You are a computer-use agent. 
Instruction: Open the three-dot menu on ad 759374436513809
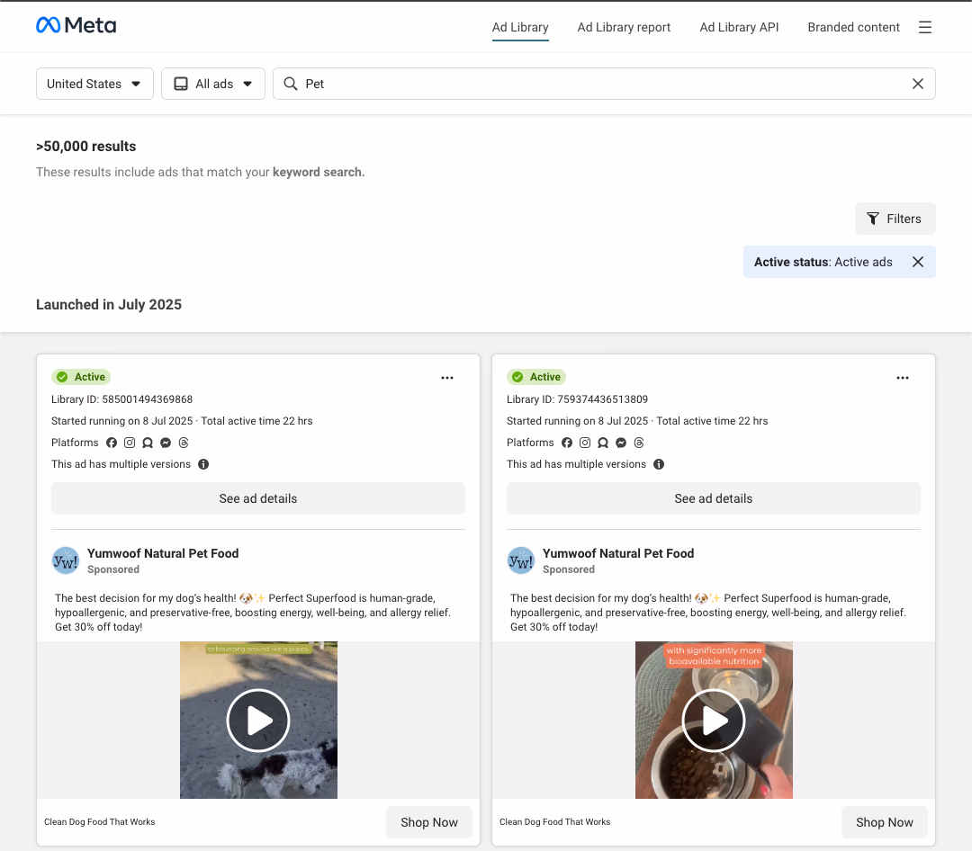coord(903,378)
